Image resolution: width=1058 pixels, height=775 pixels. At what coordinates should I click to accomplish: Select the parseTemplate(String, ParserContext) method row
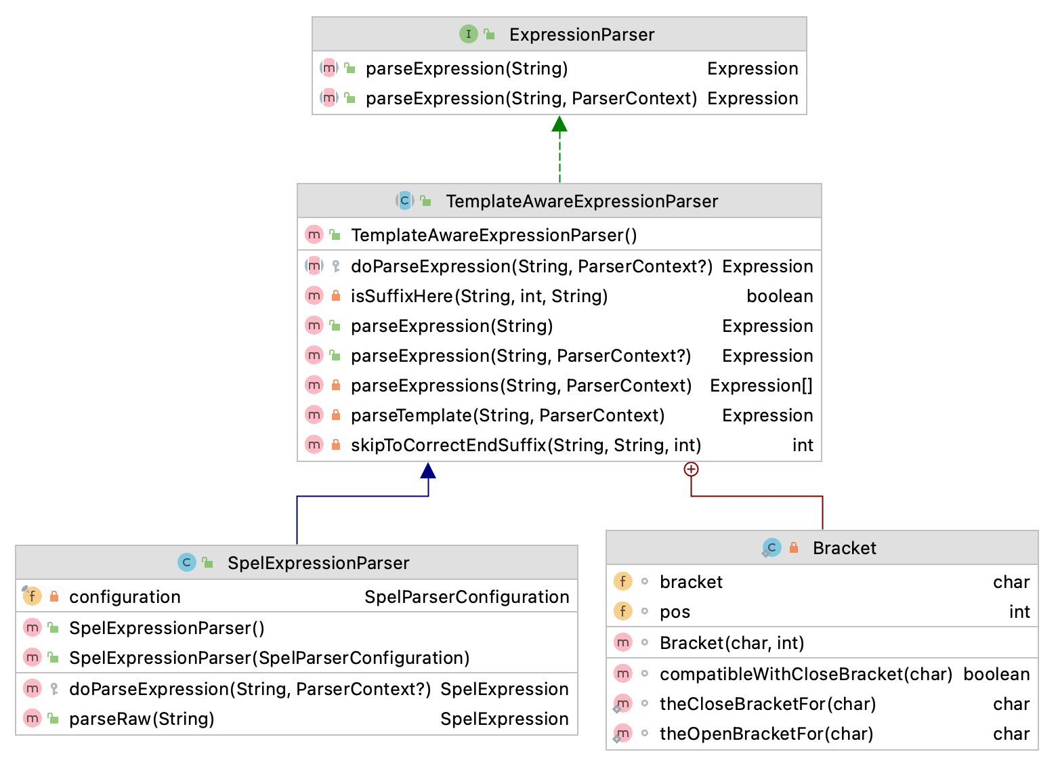pos(507,415)
